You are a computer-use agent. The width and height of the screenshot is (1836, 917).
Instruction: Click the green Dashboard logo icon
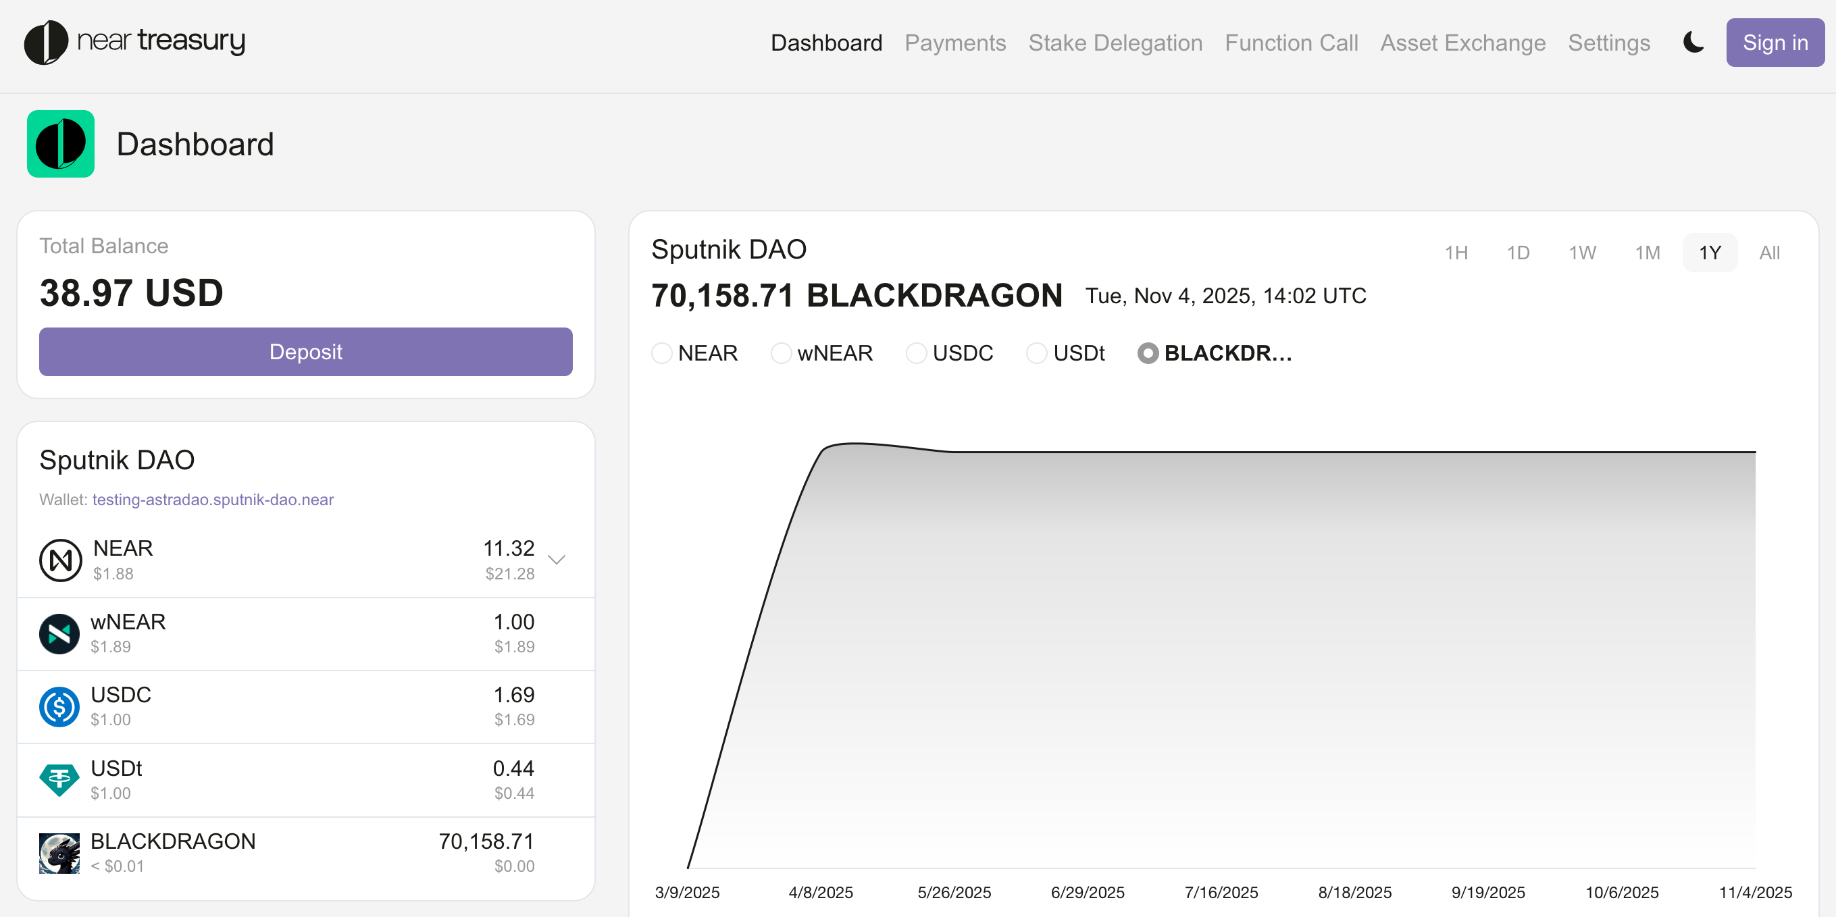(61, 144)
